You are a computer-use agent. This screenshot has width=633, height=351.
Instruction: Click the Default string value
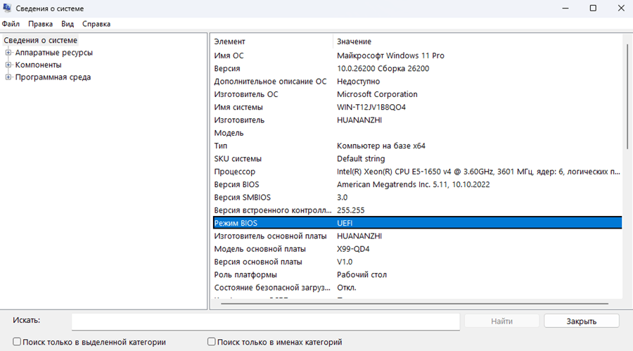pos(361,159)
